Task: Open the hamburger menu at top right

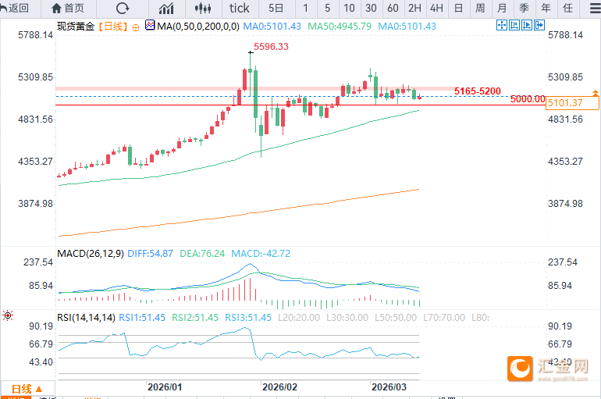Action: coord(596,8)
